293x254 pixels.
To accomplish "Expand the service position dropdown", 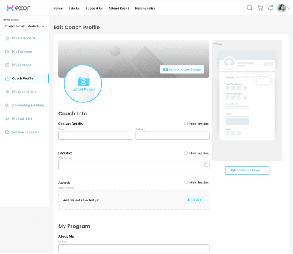I will (x=25, y=26).
